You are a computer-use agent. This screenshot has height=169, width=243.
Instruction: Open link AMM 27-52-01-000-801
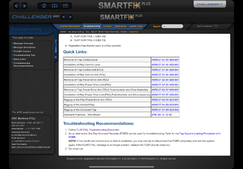tap(165, 80)
